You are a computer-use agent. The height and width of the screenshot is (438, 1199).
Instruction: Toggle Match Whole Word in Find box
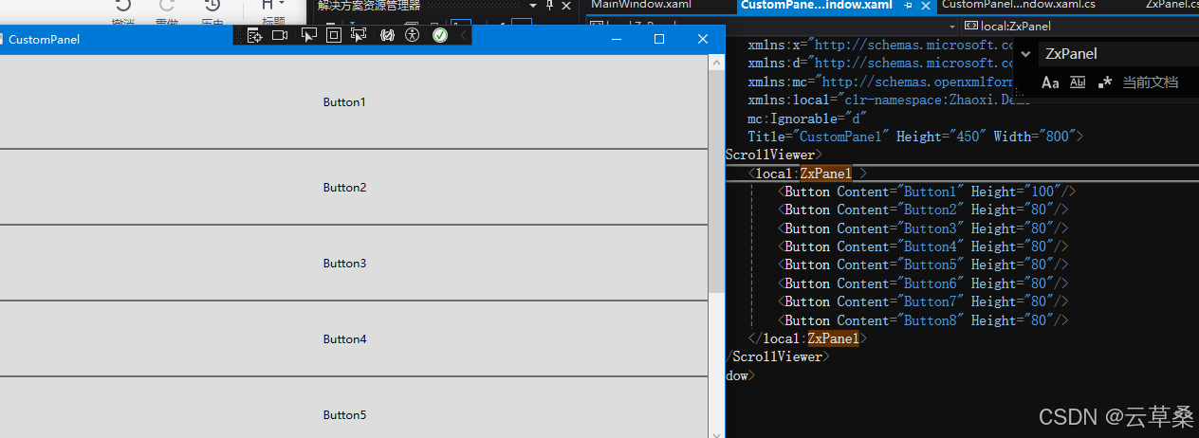coord(1078,82)
